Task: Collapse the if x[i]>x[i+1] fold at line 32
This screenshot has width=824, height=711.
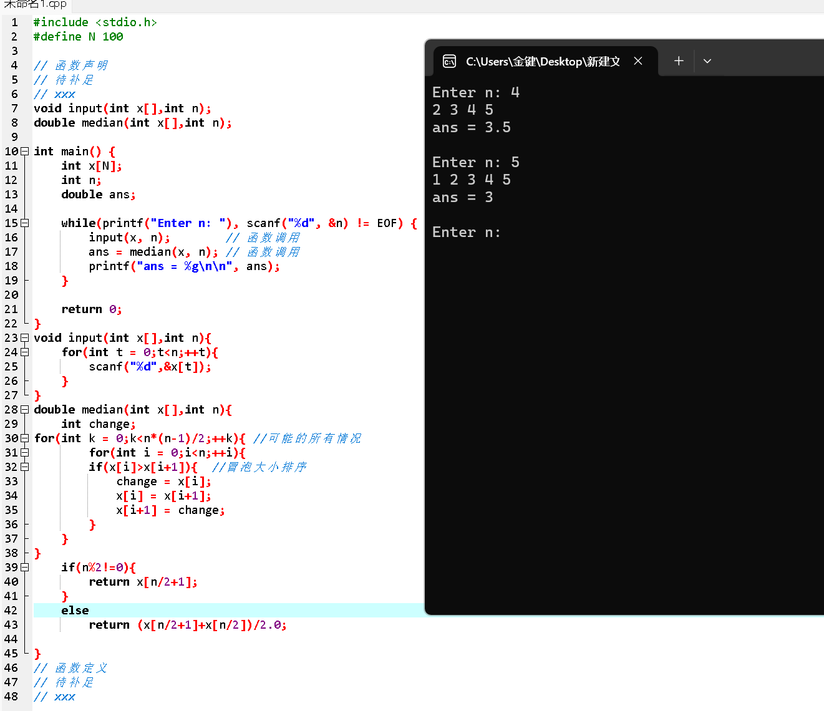Action: click(x=25, y=467)
